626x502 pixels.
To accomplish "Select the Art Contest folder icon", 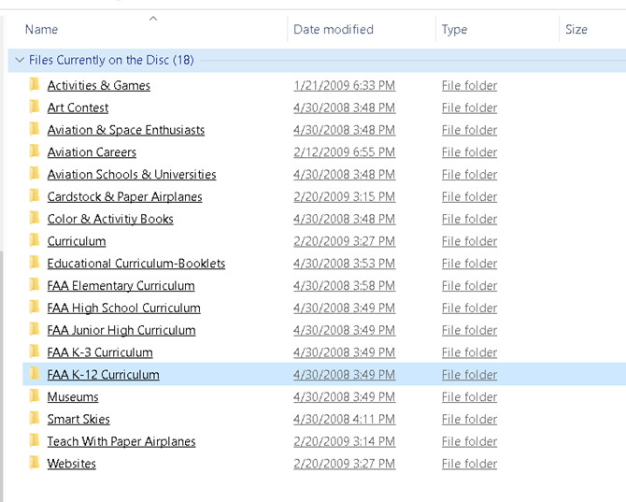I will (x=35, y=108).
